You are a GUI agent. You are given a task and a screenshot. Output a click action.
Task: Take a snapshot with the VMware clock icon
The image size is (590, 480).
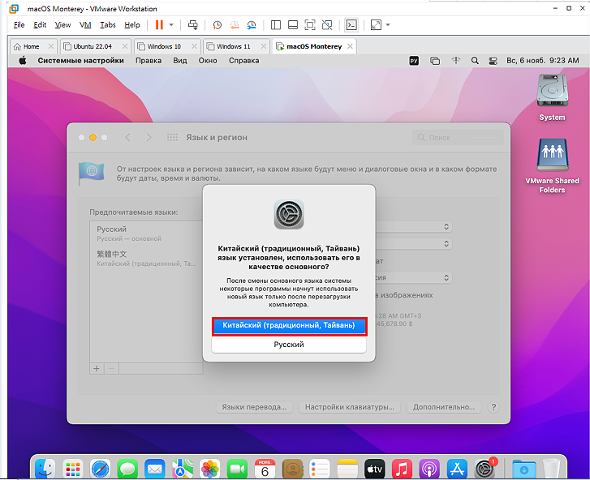tap(217, 25)
